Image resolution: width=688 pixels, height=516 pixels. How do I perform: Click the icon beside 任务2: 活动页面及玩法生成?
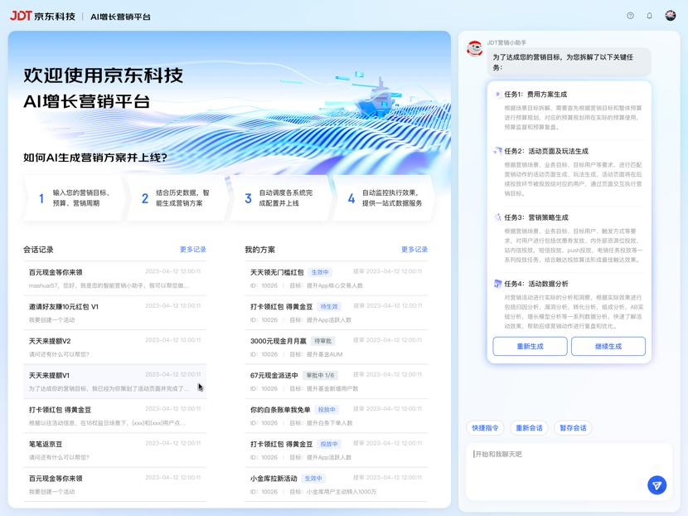click(497, 151)
